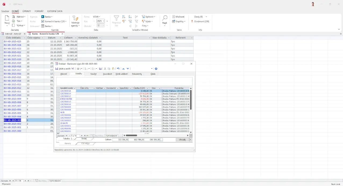Viewport: 343px width, 186px height.
Task: Switch to the Cizí měna tab
Action: pos(85,143)
